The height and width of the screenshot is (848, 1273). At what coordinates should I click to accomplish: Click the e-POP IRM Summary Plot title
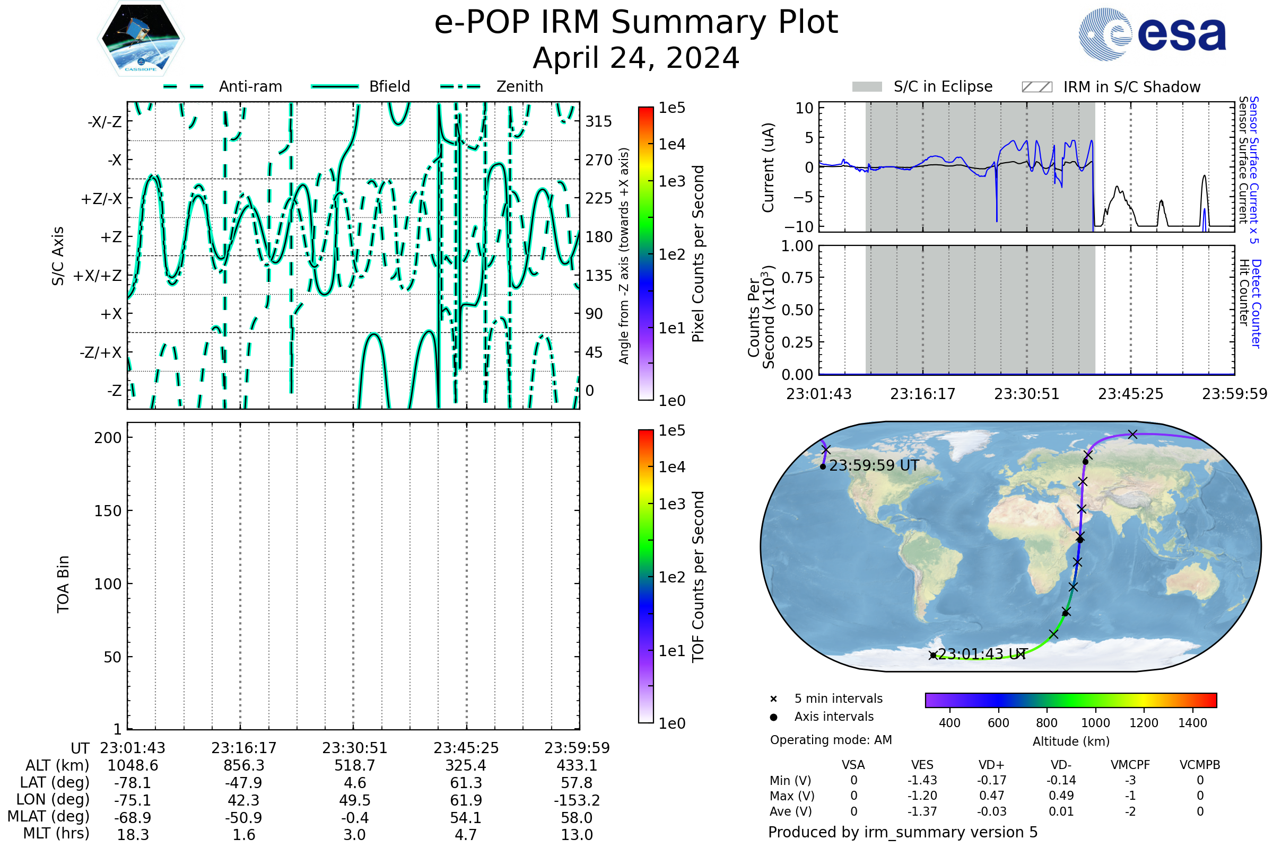pos(636,23)
